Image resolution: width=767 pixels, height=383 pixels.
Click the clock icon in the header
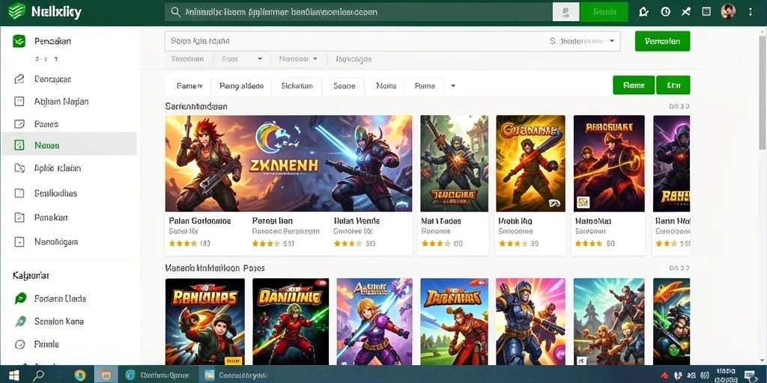665,12
